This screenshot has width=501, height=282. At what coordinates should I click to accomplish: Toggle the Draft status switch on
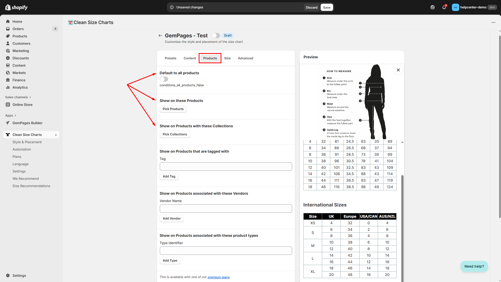point(216,36)
